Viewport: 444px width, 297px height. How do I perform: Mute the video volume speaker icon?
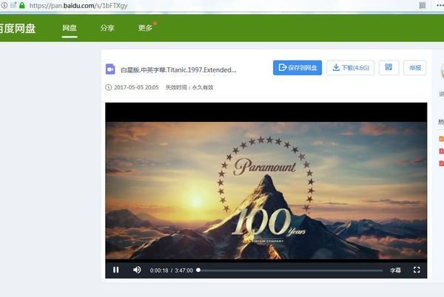tap(137, 270)
